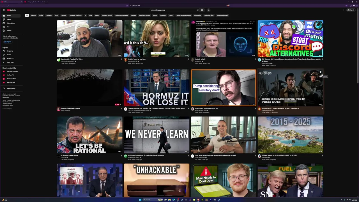Click the bookmark icon in address bar
The width and height of the screenshot is (359, 202).
click(127, 6)
